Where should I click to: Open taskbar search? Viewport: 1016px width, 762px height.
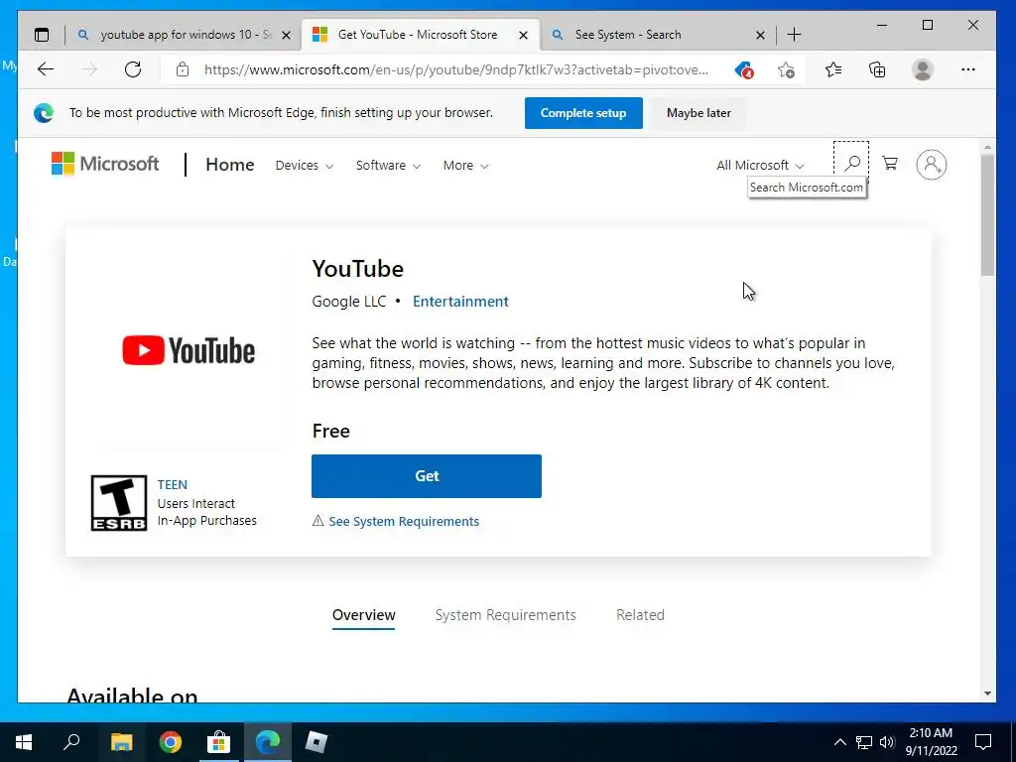coord(71,742)
